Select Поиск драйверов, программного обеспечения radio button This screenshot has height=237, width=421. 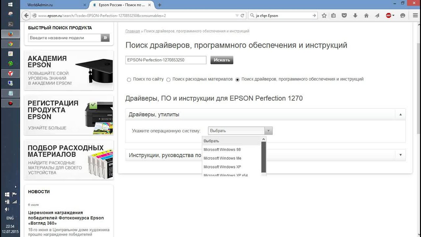click(237, 80)
